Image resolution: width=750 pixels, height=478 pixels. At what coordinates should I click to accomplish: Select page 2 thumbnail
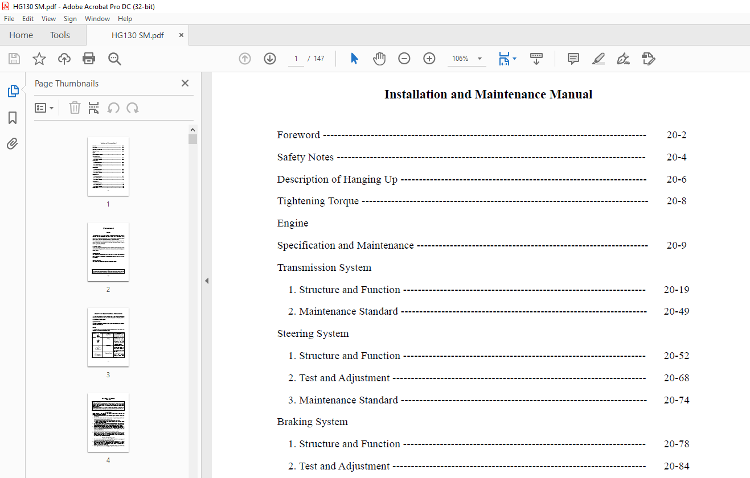108,252
